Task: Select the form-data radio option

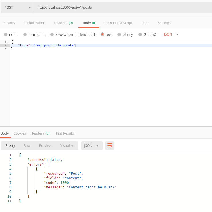Action: 25,34
